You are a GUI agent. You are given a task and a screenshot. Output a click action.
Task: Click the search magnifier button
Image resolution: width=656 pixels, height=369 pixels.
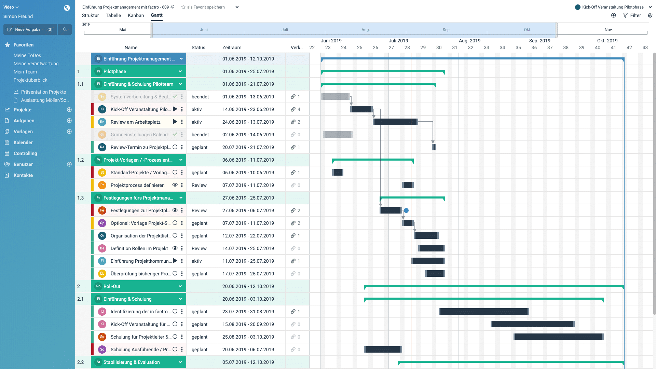pyautogui.click(x=65, y=29)
